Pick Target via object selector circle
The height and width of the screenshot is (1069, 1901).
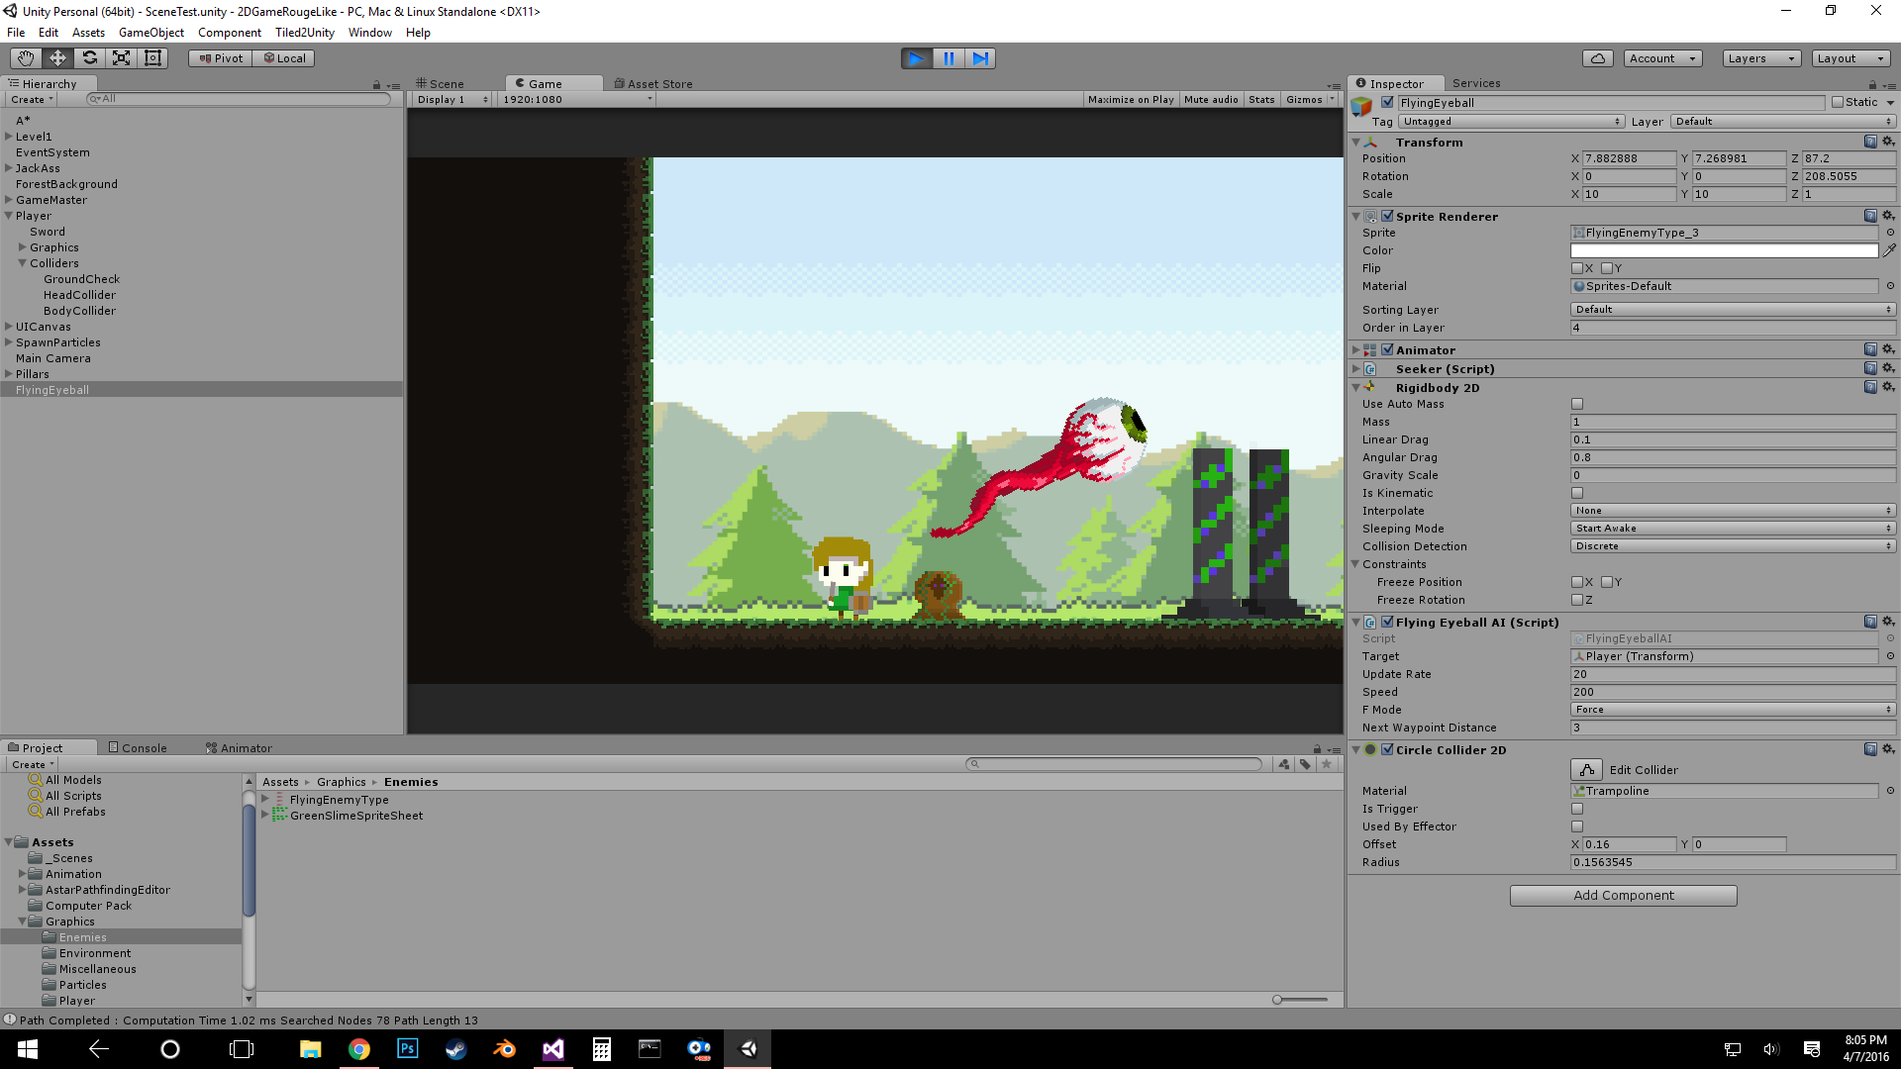pyautogui.click(x=1890, y=656)
